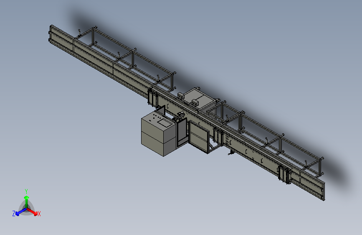The height and width of the screenshot is (235, 362).
Task: Select the display screen on the control cabinet top
Action: click(165, 123)
